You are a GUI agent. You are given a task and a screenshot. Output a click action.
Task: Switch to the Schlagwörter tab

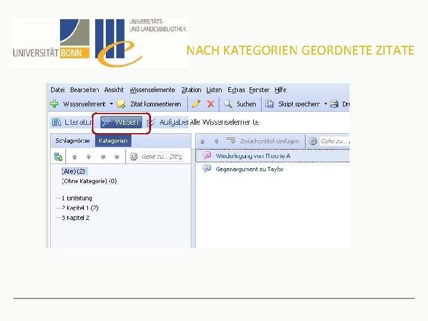point(73,141)
